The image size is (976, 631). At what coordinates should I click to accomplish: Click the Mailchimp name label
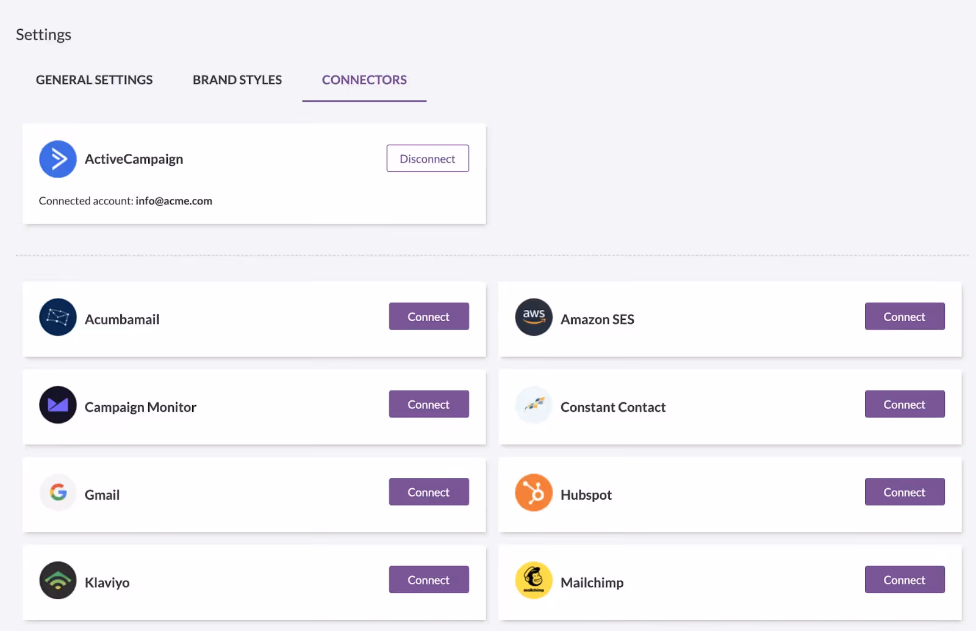pyautogui.click(x=592, y=583)
